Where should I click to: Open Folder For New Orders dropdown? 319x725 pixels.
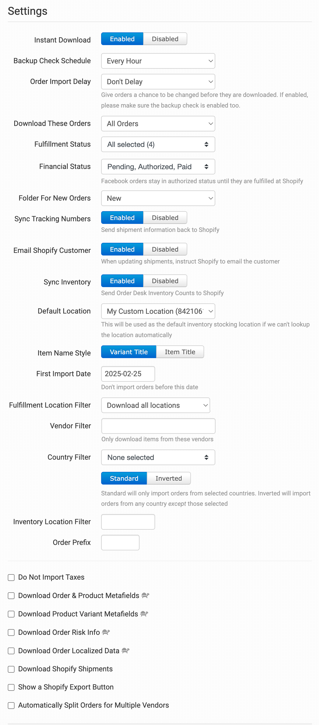coord(158,198)
